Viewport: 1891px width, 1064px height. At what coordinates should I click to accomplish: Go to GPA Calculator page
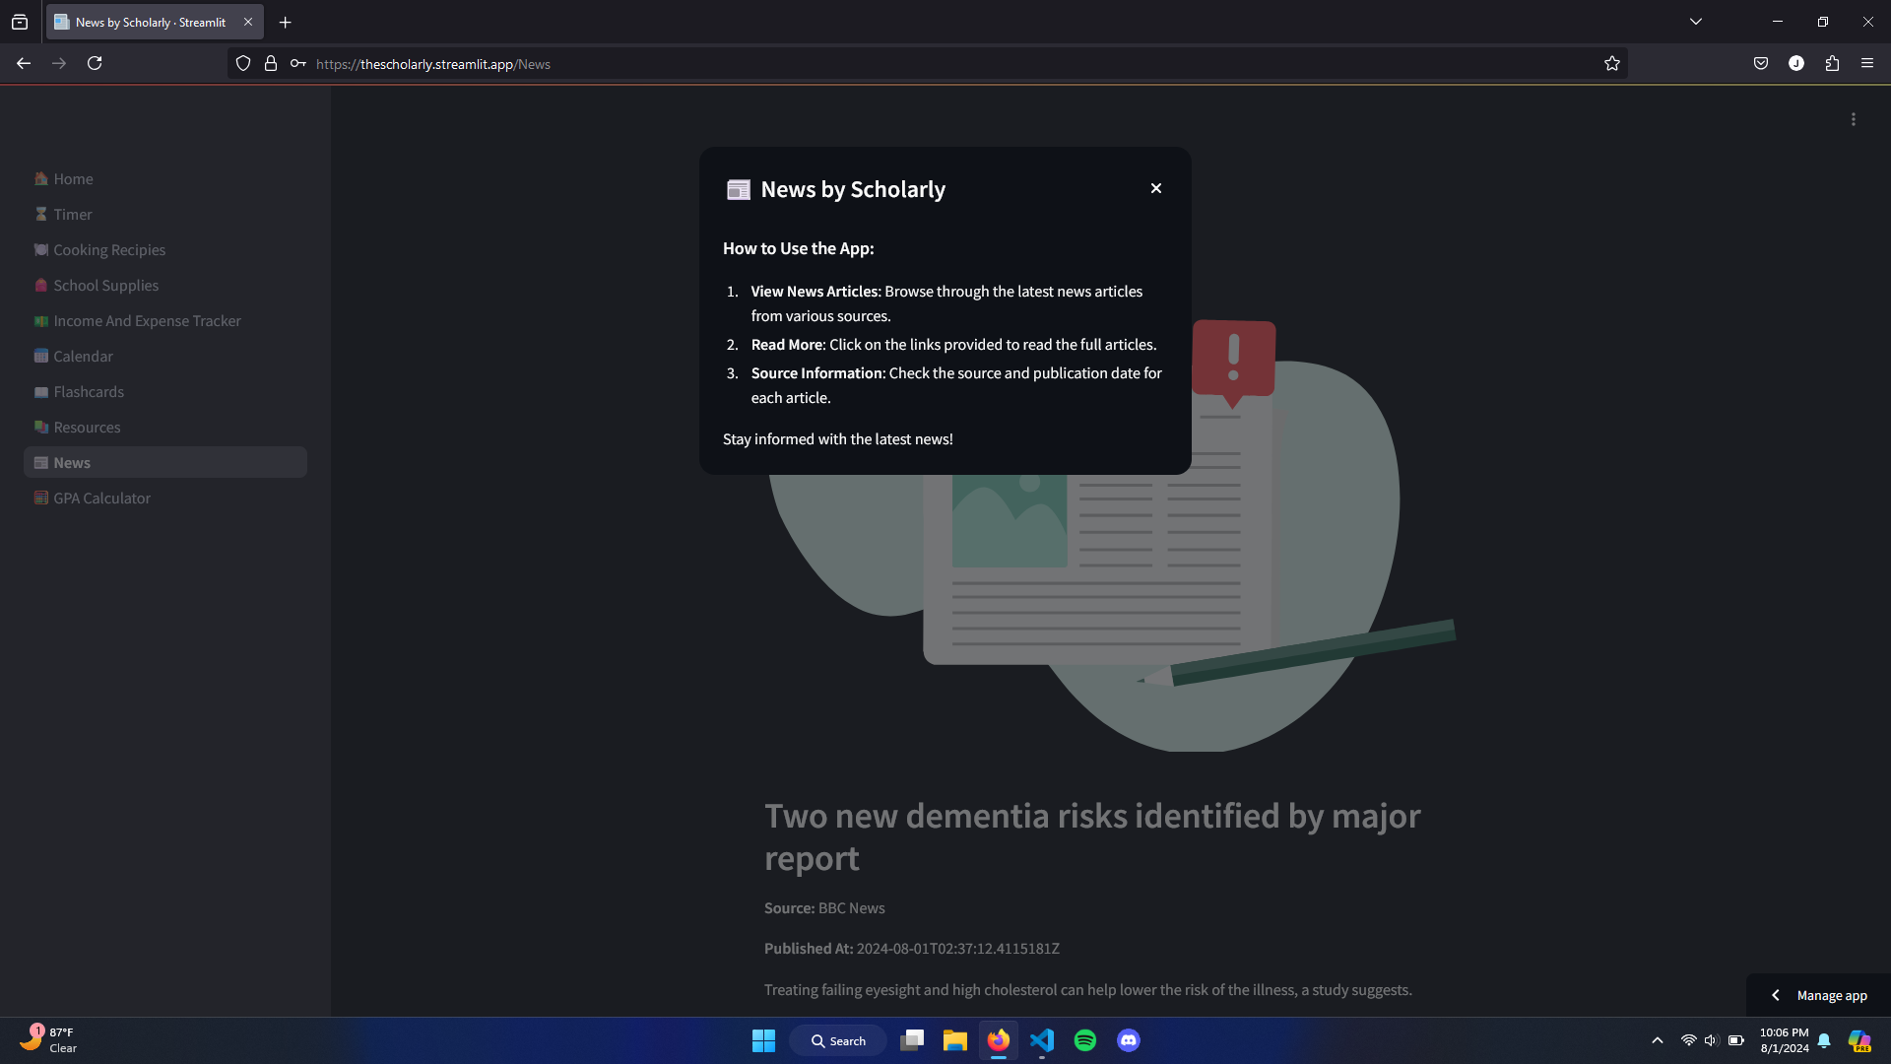101,499
